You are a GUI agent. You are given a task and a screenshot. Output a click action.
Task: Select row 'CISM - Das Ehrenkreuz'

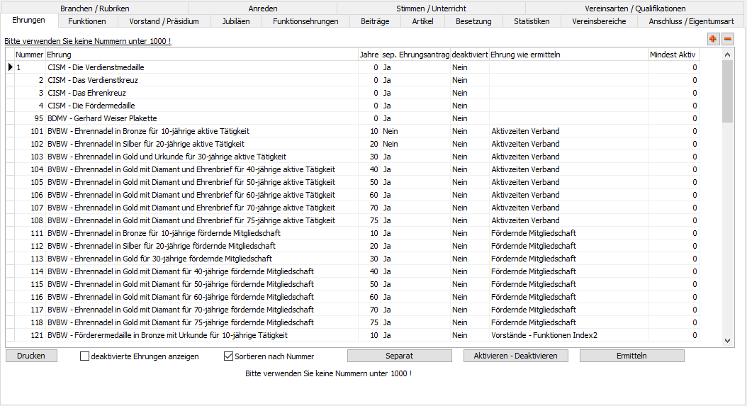[352, 93]
